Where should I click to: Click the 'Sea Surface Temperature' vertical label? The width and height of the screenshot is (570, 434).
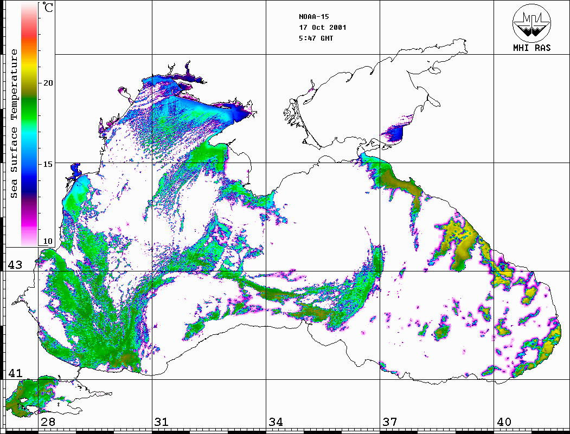point(14,124)
